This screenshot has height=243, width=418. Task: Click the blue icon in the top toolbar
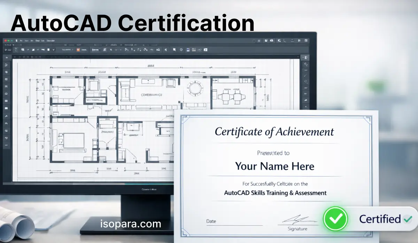[188, 50]
